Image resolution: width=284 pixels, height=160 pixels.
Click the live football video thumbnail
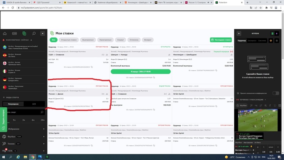258,120
